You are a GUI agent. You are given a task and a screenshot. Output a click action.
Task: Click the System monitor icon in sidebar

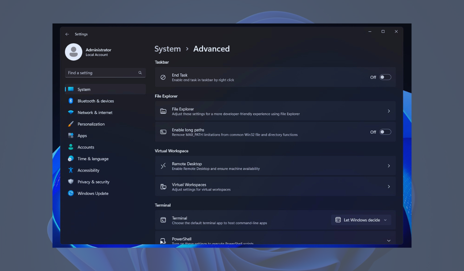[x=71, y=89]
